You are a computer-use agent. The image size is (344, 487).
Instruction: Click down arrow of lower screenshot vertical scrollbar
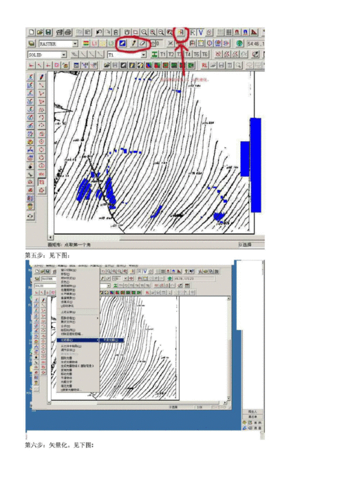pos(228,398)
